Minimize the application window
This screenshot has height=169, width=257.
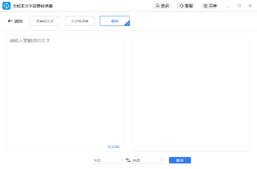pos(228,6)
